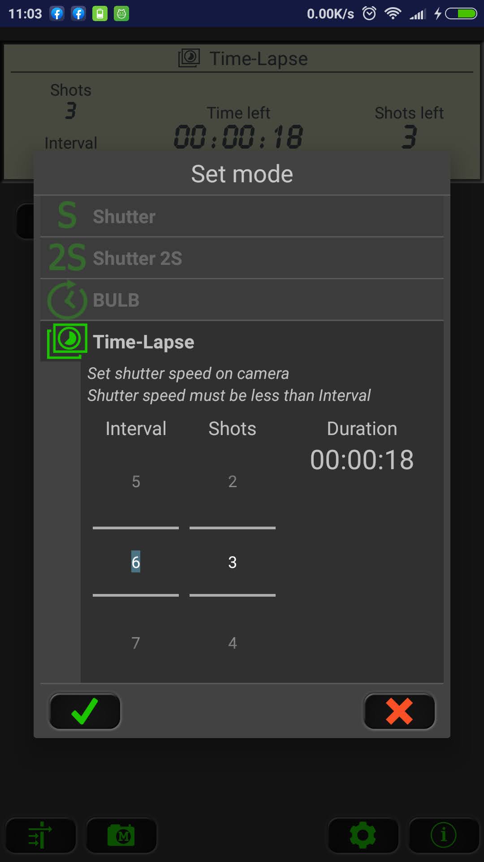The image size is (484, 862).
Task: Open the settings gear at bottom
Action: [x=363, y=836]
